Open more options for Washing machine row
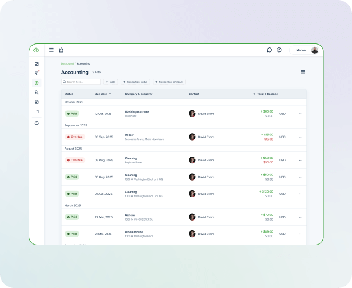352x288 pixels. (x=301, y=113)
